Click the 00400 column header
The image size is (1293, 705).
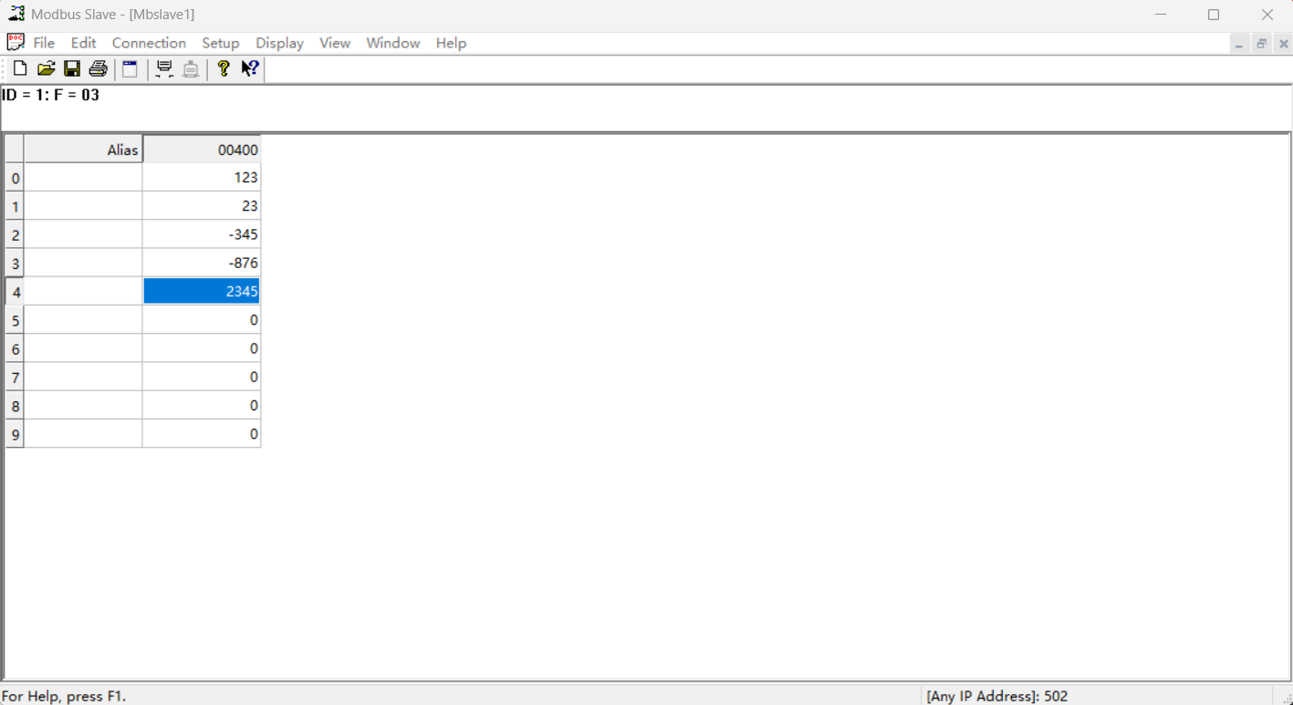(202, 150)
